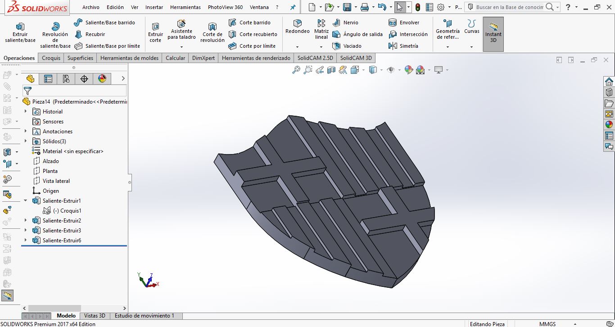Open the Estudio de movimiento 1 tab

click(144, 316)
